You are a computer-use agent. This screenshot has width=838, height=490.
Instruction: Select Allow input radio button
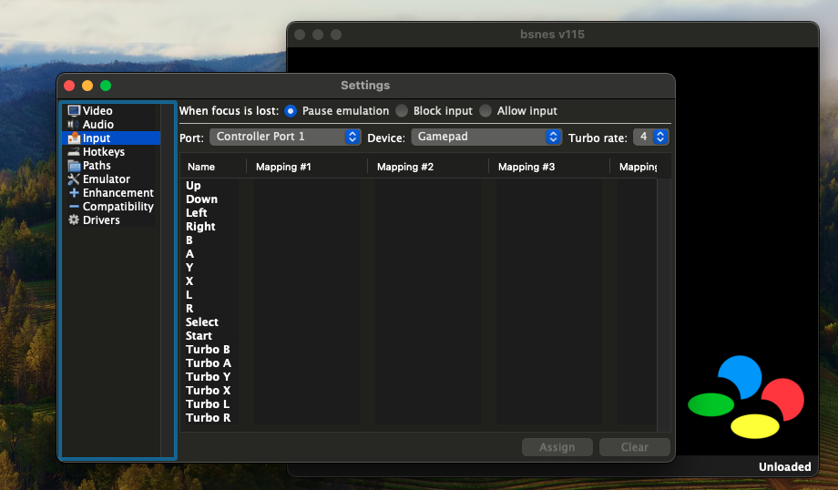[x=485, y=111]
